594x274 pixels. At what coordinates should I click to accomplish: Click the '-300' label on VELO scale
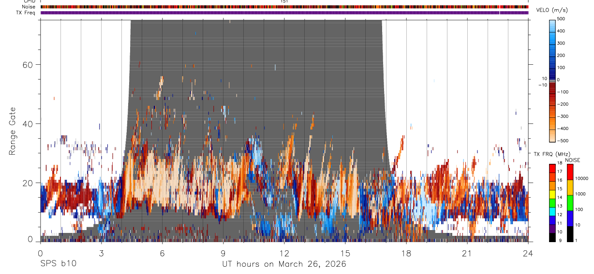tap(563, 116)
